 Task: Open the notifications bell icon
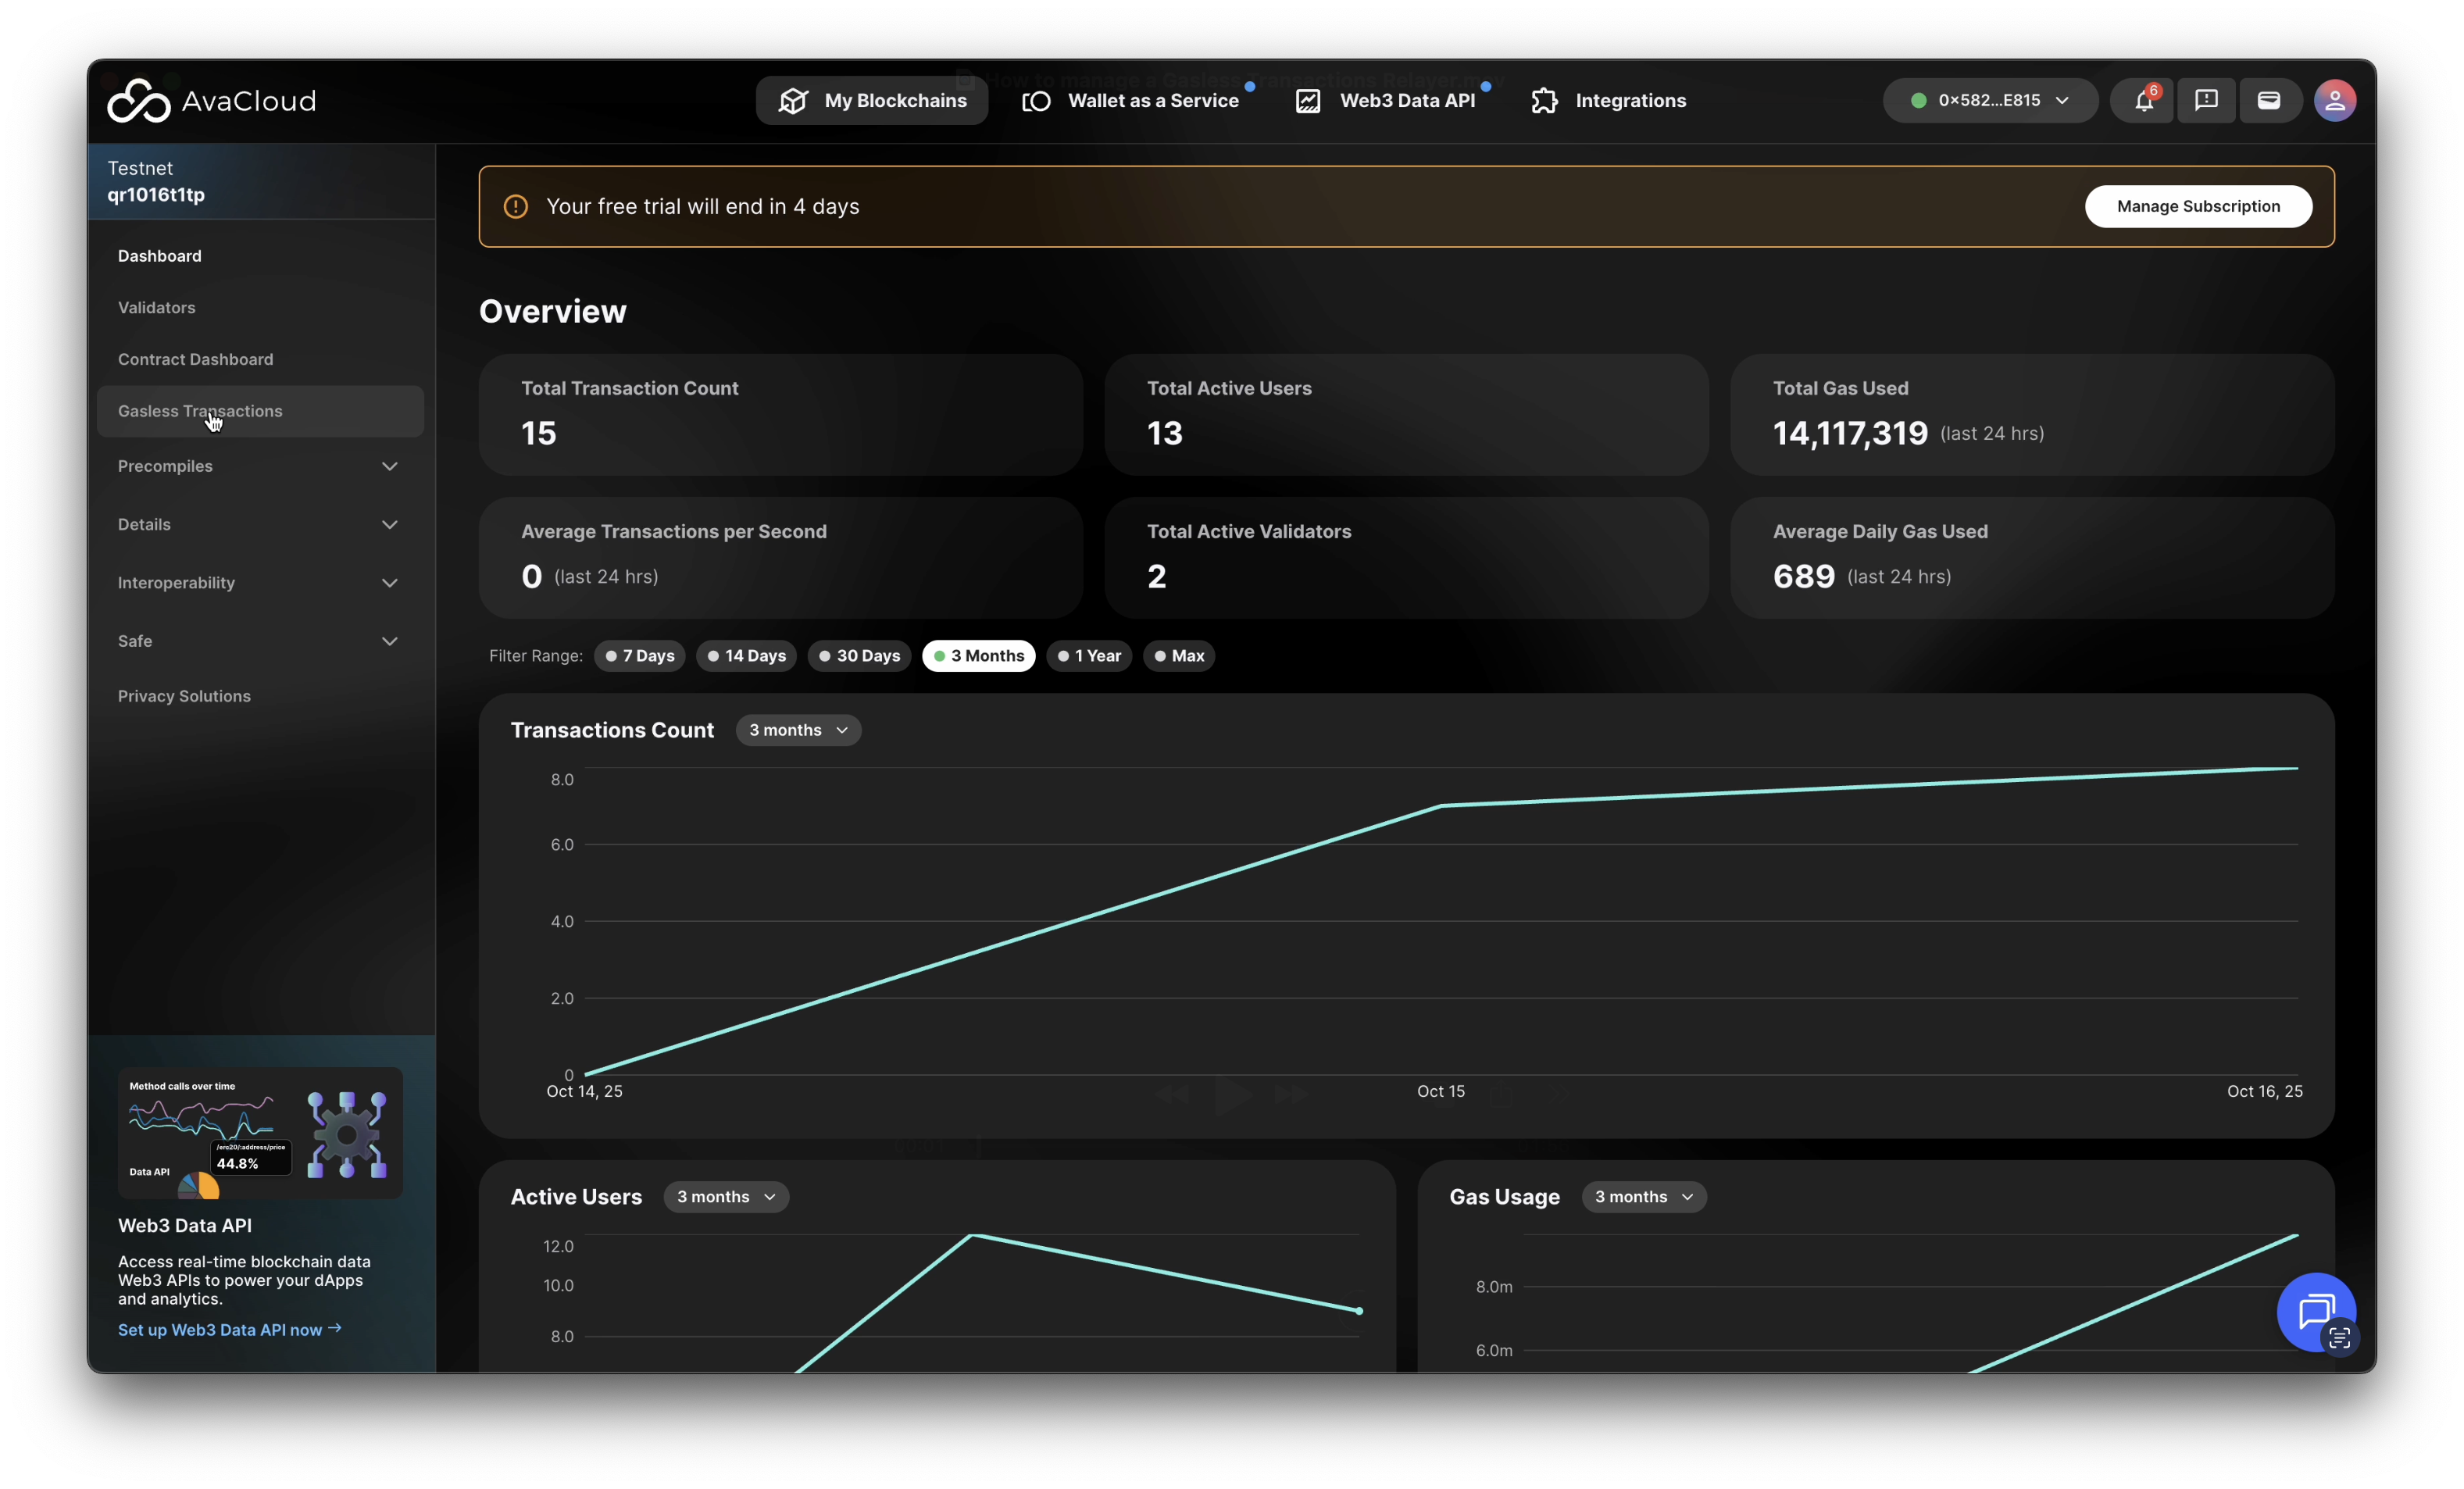tap(2143, 100)
